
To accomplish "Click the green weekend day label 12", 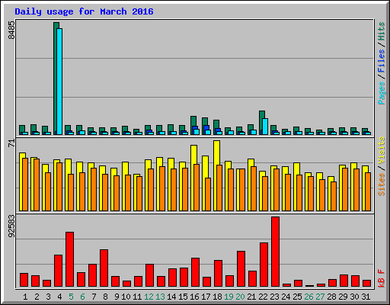I will (149, 297).
